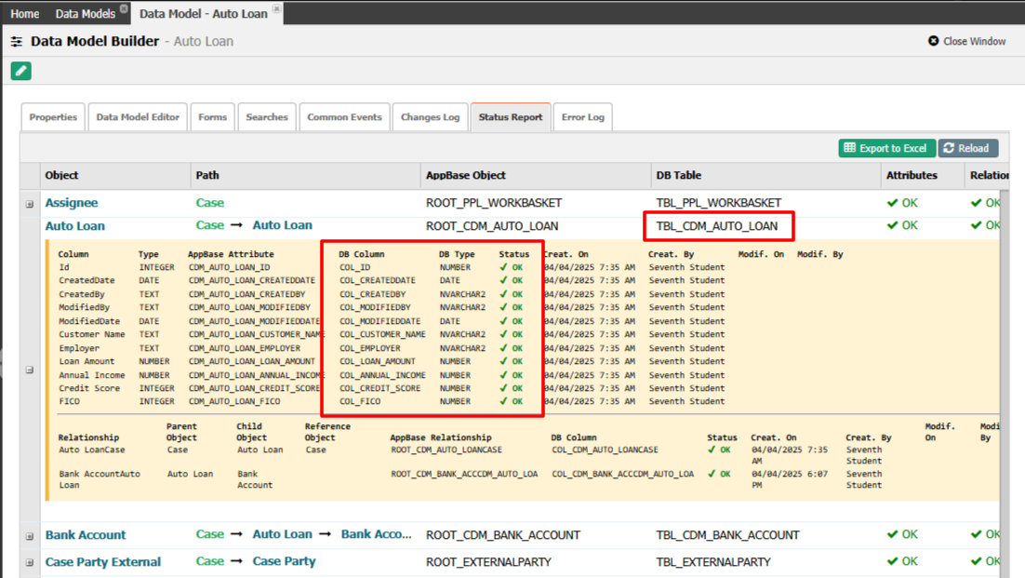The image size is (1025, 578).
Task: Click Close Window in the header
Action: click(x=966, y=41)
